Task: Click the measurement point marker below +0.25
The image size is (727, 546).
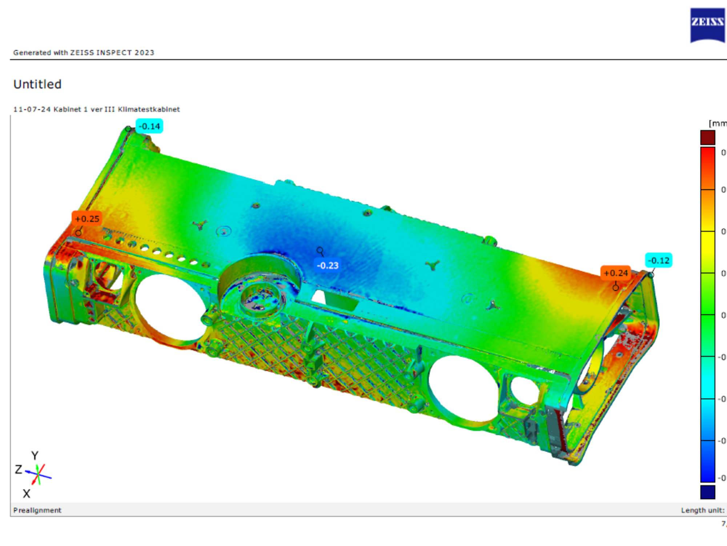Action: (x=78, y=233)
